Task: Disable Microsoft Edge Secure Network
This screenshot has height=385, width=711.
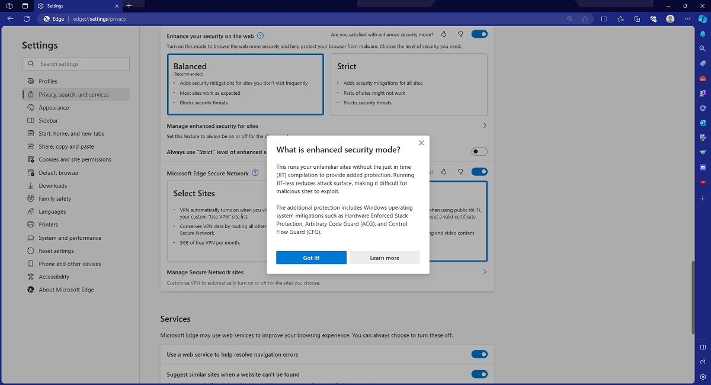Action: point(479,171)
